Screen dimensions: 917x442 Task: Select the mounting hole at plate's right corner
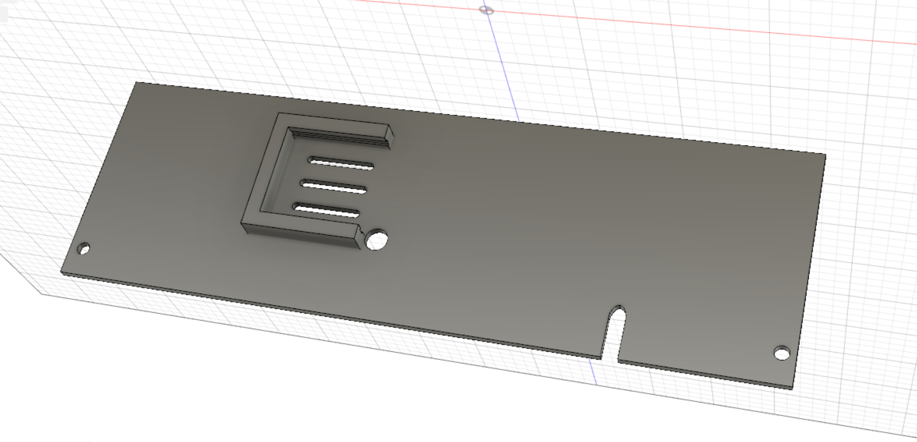pos(782,353)
